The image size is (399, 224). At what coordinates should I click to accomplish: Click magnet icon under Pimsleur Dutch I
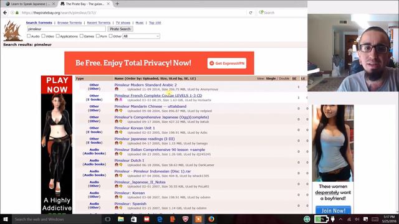click(117, 165)
